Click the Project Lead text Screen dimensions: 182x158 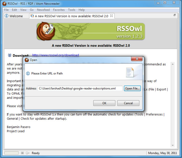click(x=16, y=131)
